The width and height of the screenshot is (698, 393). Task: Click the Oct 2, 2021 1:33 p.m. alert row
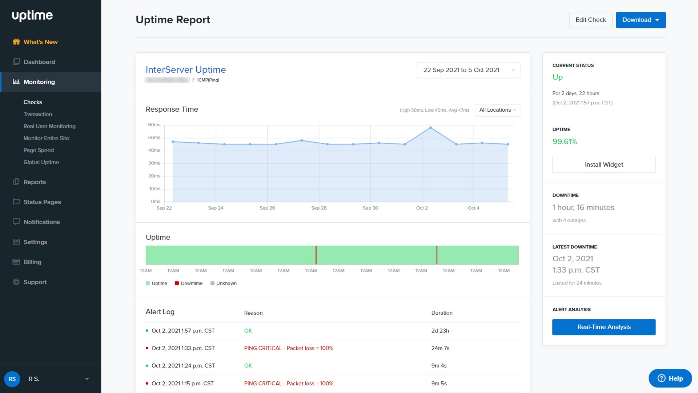coord(333,348)
